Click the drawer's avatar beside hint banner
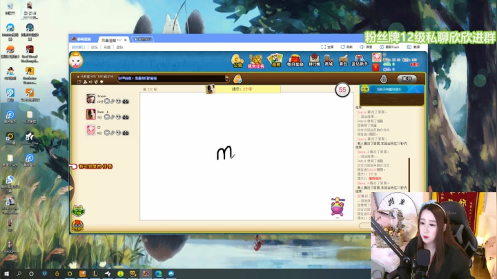Image resolution: width=497 pixels, height=279 pixels. click(210, 89)
